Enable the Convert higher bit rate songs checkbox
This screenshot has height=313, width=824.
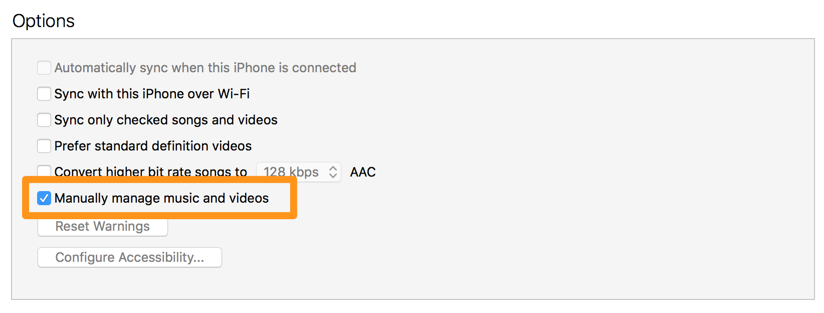point(44,171)
